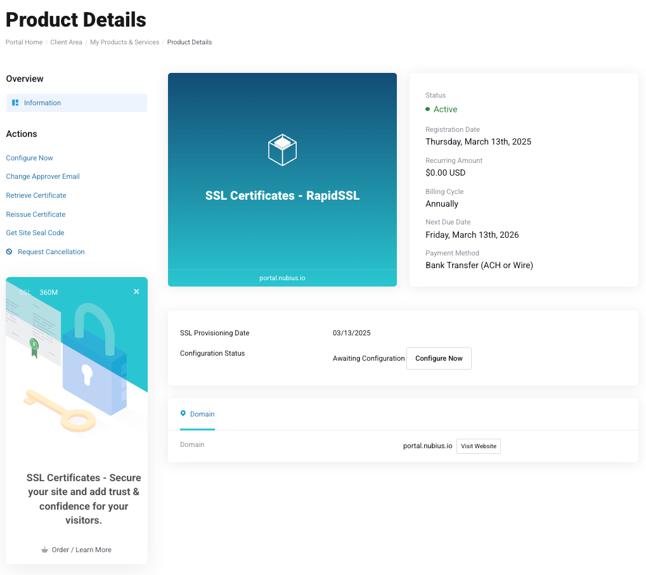Image resolution: width=646 pixels, height=575 pixels.
Task: Click the Recurring Amount label
Action: coord(454,160)
